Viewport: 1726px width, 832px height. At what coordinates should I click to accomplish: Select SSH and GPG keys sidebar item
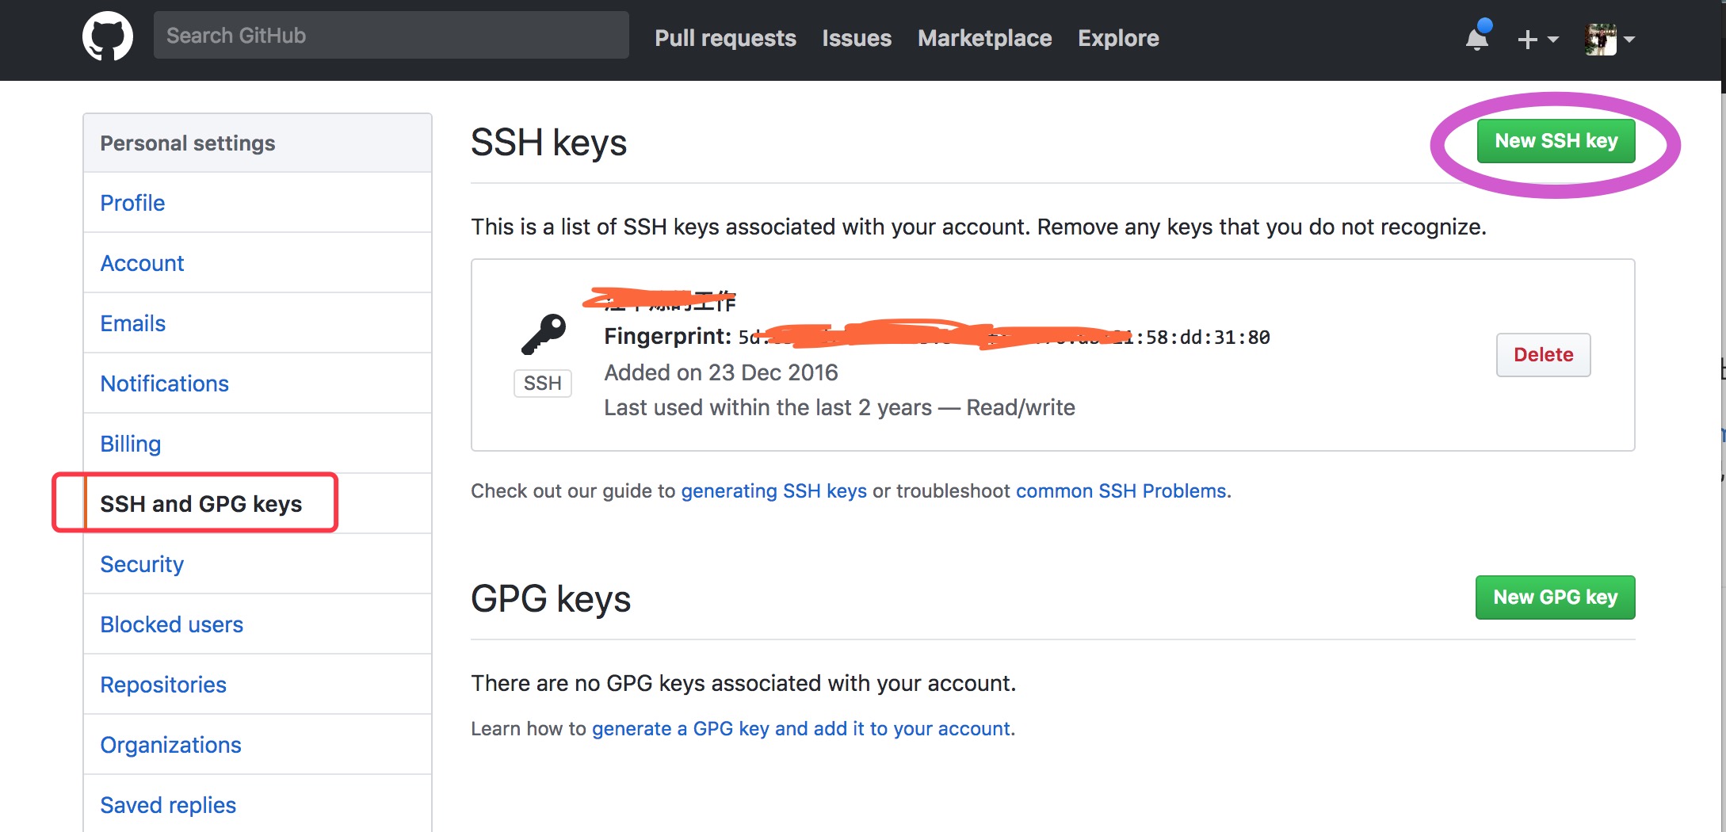[200, 504]
